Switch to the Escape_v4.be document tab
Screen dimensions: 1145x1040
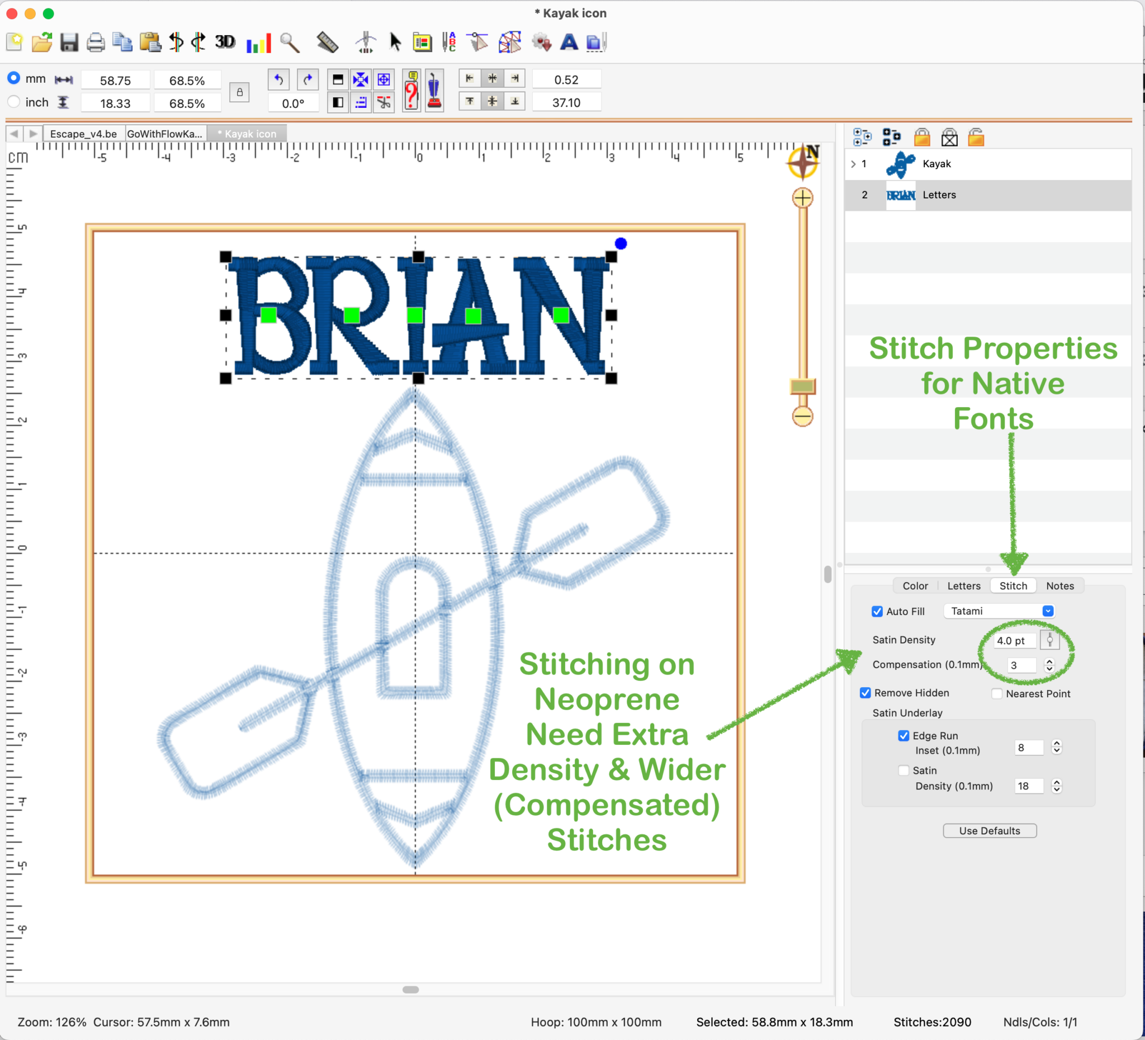click(83, 134)
